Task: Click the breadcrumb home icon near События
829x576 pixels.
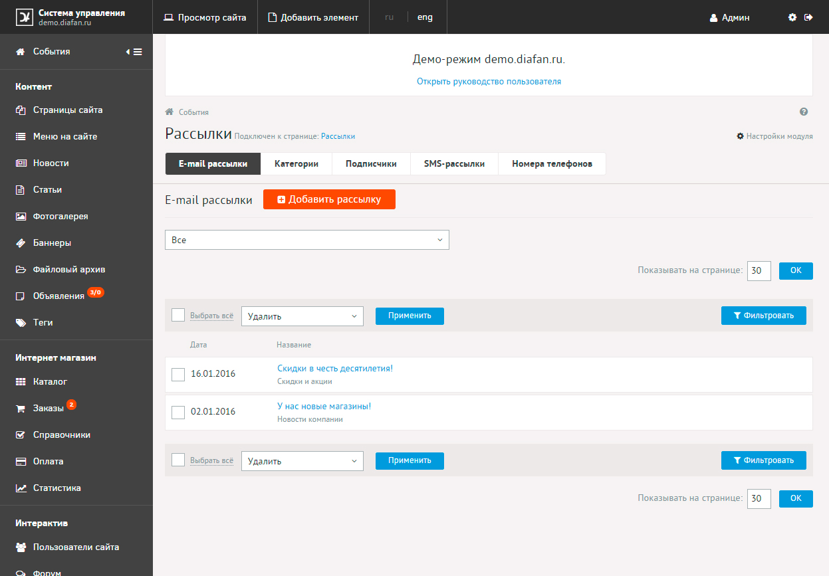Action: (170, 112)
